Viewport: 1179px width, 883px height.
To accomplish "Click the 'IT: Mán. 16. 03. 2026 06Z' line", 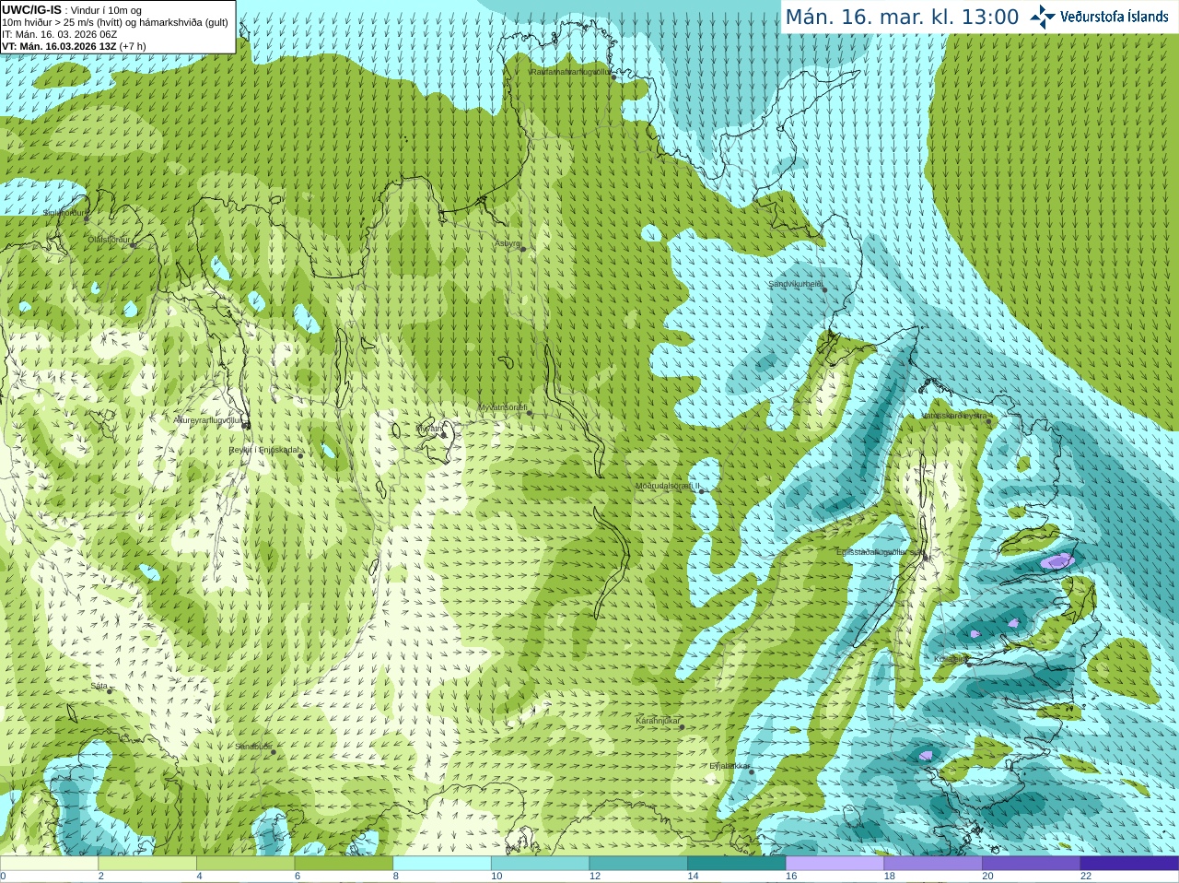I will click(x=60, y=34).
